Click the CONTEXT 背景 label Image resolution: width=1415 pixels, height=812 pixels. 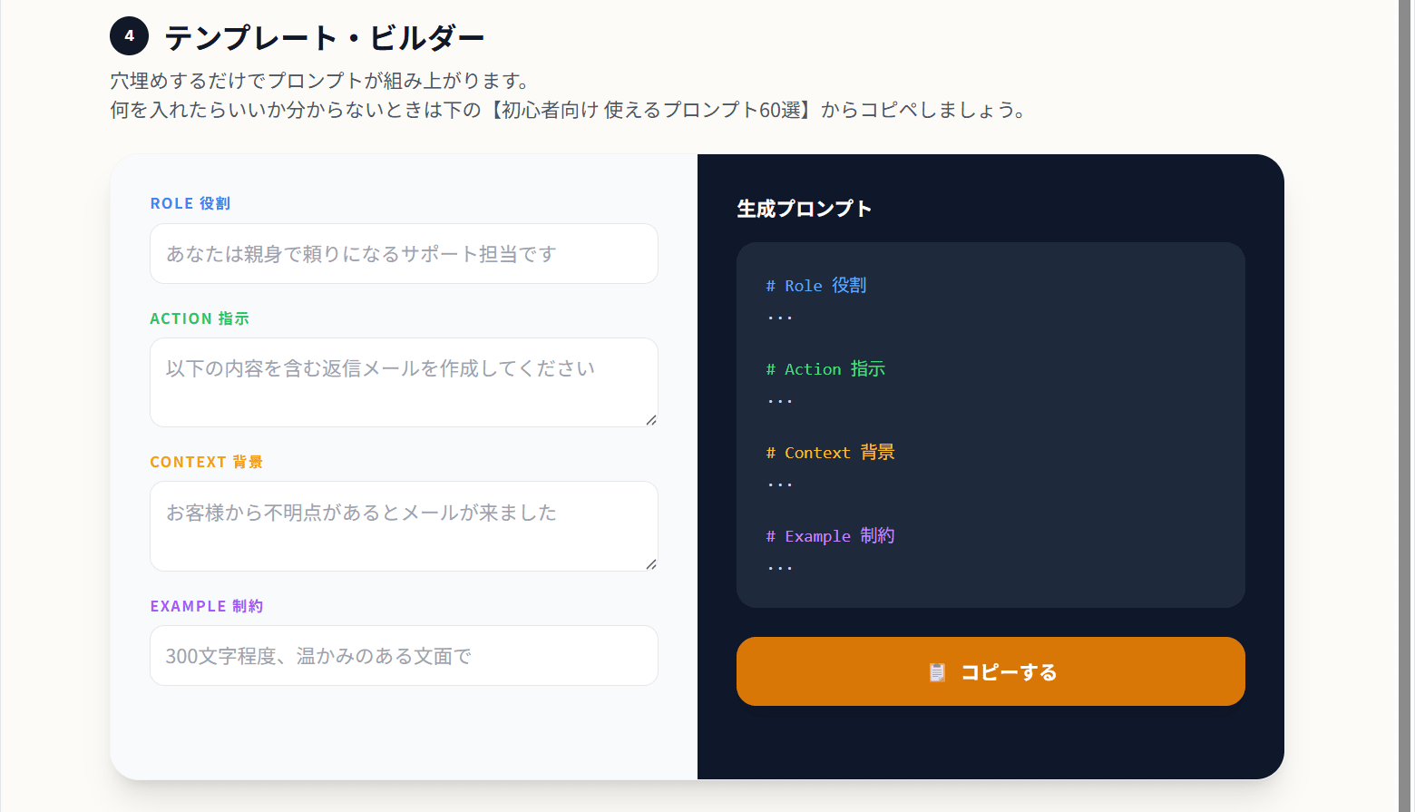click(x=207, y=462)
